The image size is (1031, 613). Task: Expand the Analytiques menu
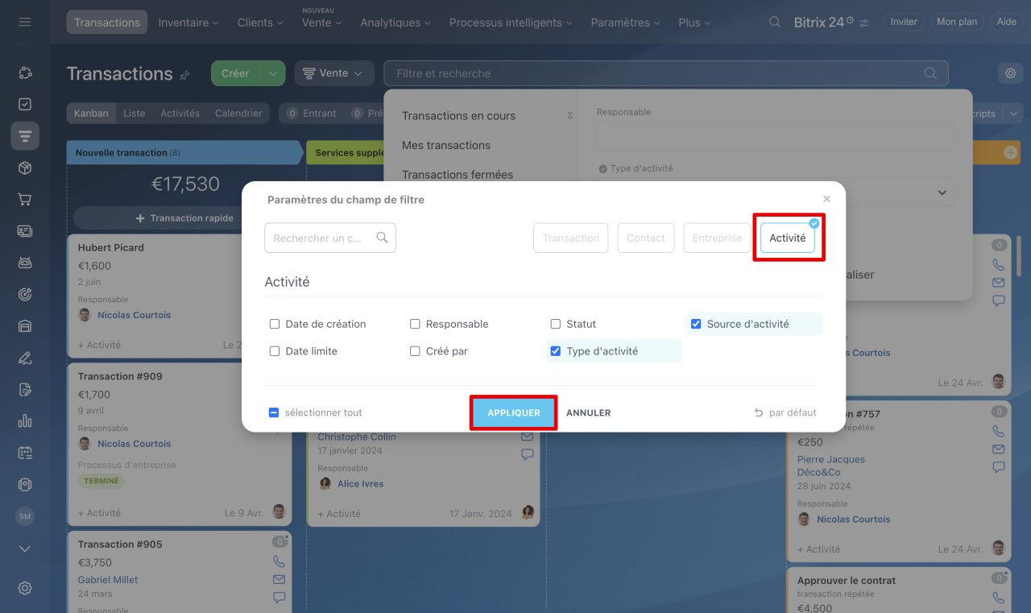395,23
